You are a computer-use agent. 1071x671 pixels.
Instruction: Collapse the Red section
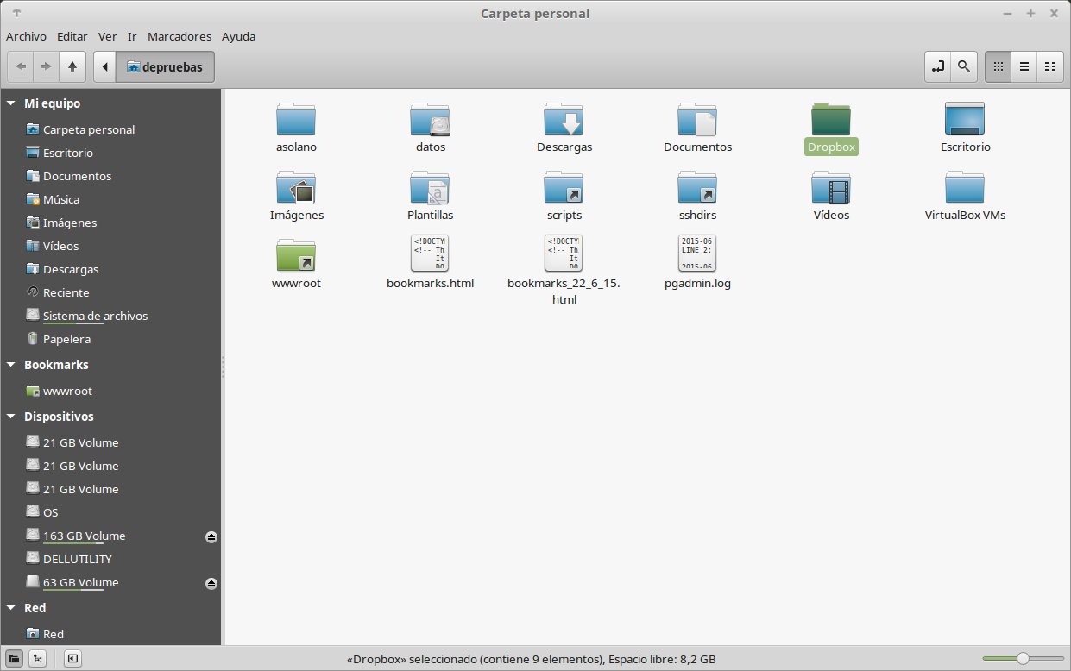[x=11, y=607]
